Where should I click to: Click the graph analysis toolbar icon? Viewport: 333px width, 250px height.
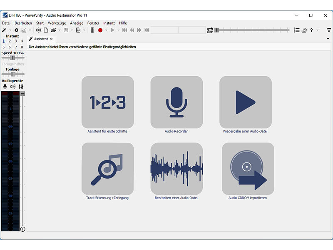(24, 30)
